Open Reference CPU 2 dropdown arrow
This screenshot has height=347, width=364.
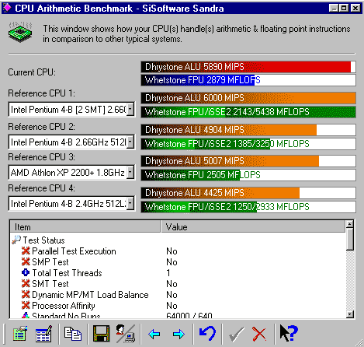click(130, 142)
